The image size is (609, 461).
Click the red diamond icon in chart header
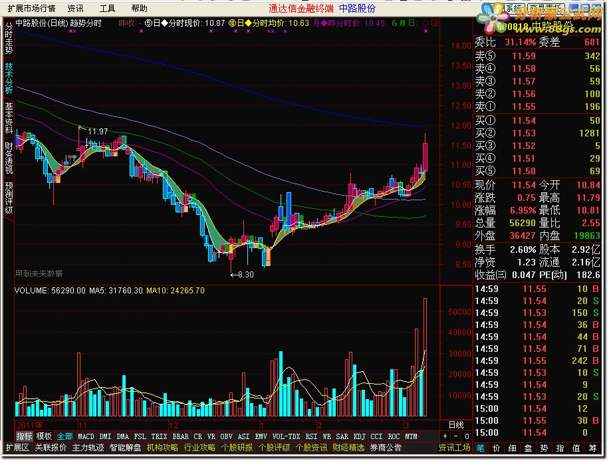(x=426, y=23)
